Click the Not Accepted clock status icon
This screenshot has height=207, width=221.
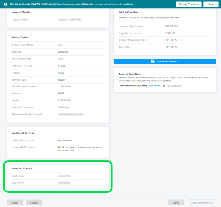[164, 86]
